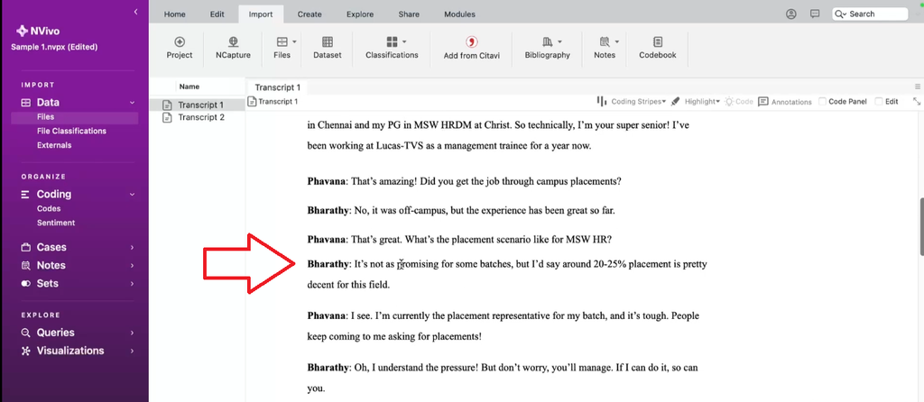The height and width of the screenshot is (402, 924).
Task: Open Codes under Coding
Action: click(x=49, y=208)
